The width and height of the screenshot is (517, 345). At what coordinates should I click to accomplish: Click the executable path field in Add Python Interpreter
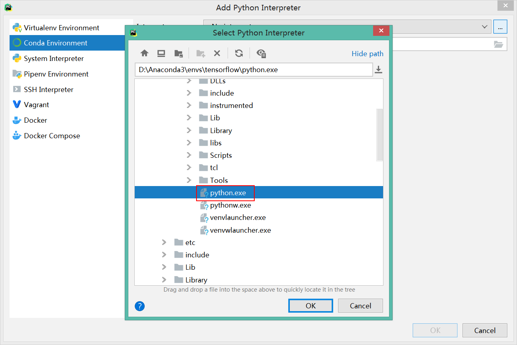tap(449, 44)
